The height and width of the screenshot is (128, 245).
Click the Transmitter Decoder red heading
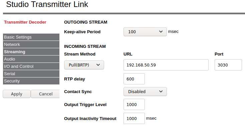(x=25, y=22)
